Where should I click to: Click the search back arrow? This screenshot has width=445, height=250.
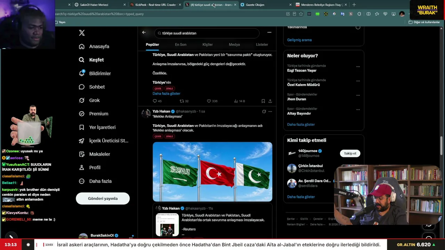click(144, 33)
